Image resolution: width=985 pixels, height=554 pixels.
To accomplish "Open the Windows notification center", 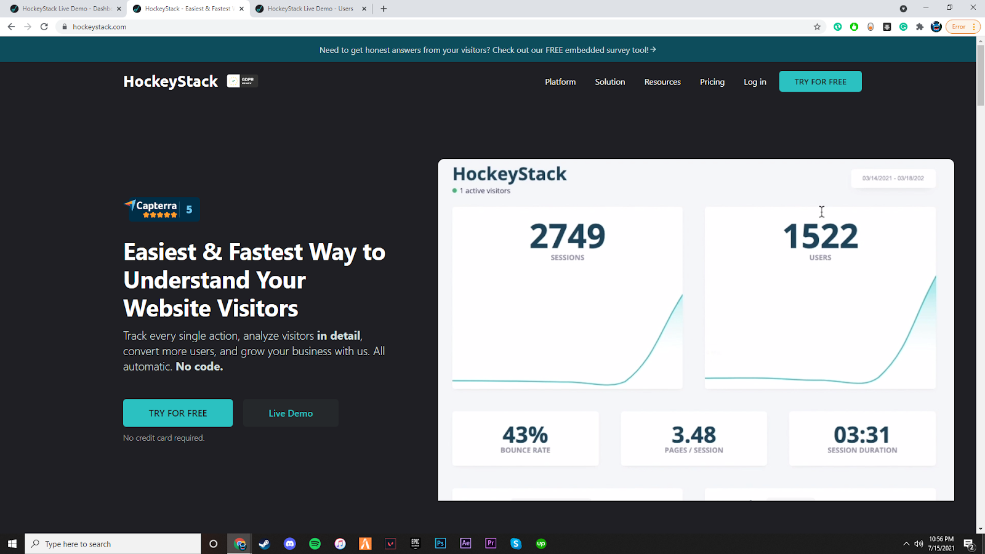I will click(969, 544).
